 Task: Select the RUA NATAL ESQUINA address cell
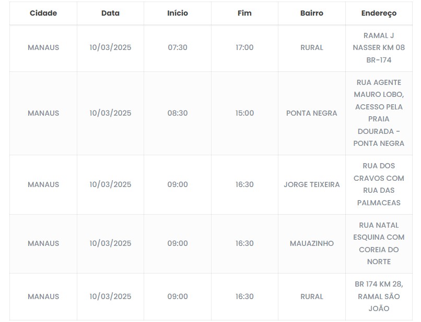(x=379, y=243)
